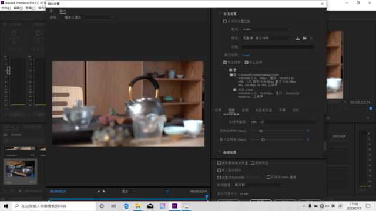The image size is (376, 211).
Task: Open the 时间插值 帧采样 dropdown
Action: tap(260, 185)
